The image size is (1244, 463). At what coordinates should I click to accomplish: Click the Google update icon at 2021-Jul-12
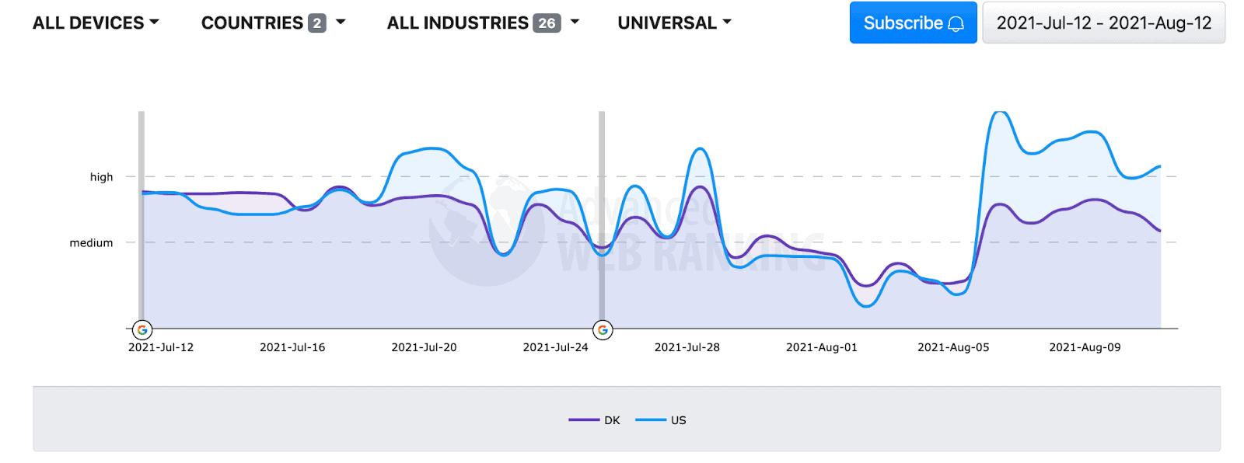[x=142, y=330]
